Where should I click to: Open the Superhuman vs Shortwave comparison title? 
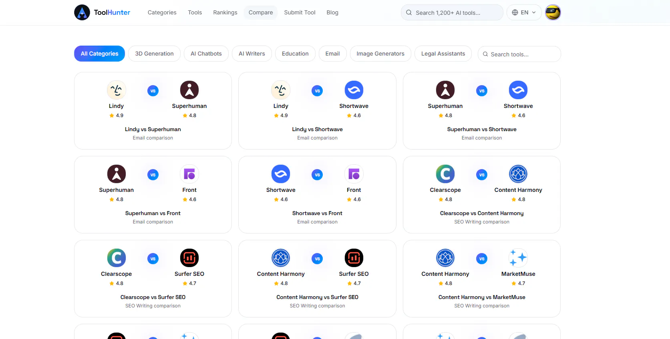[x=482, y=129]
